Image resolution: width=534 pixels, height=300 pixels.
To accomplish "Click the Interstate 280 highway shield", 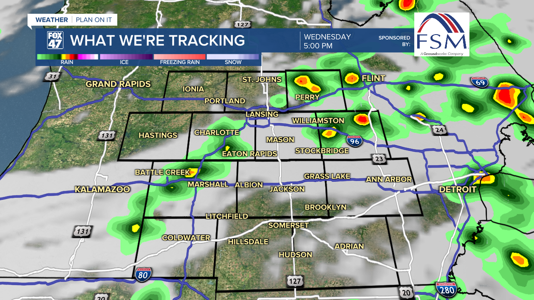I will 446,289.
